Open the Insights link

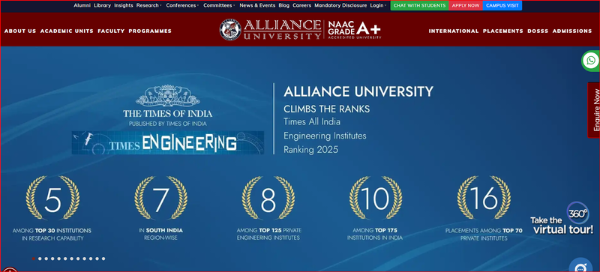[x=124, y=5]
